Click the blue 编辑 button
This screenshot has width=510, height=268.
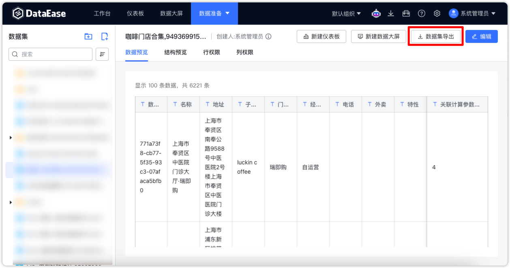point(481,36)
